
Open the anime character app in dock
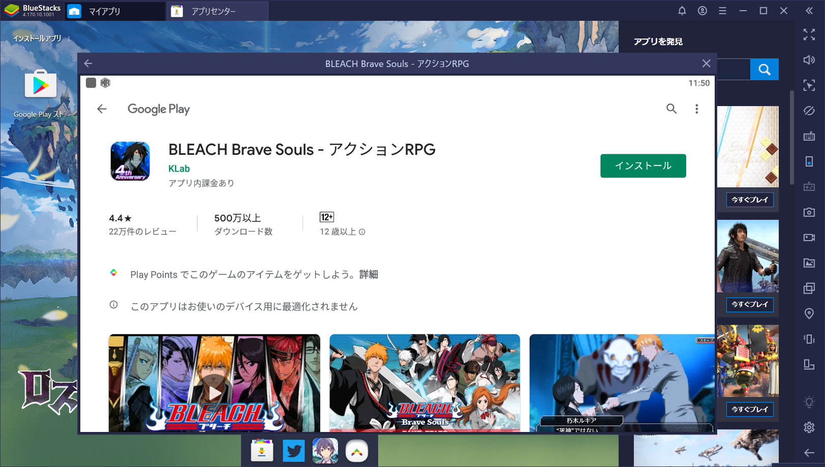click(x=325, y=451)
